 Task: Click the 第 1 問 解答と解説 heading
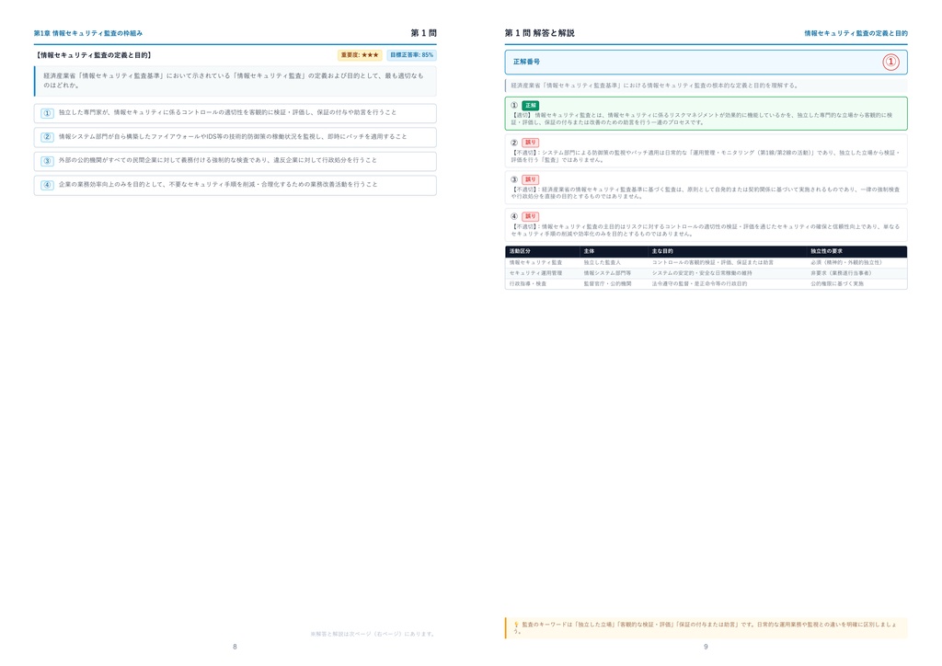(x=539, y=33)
